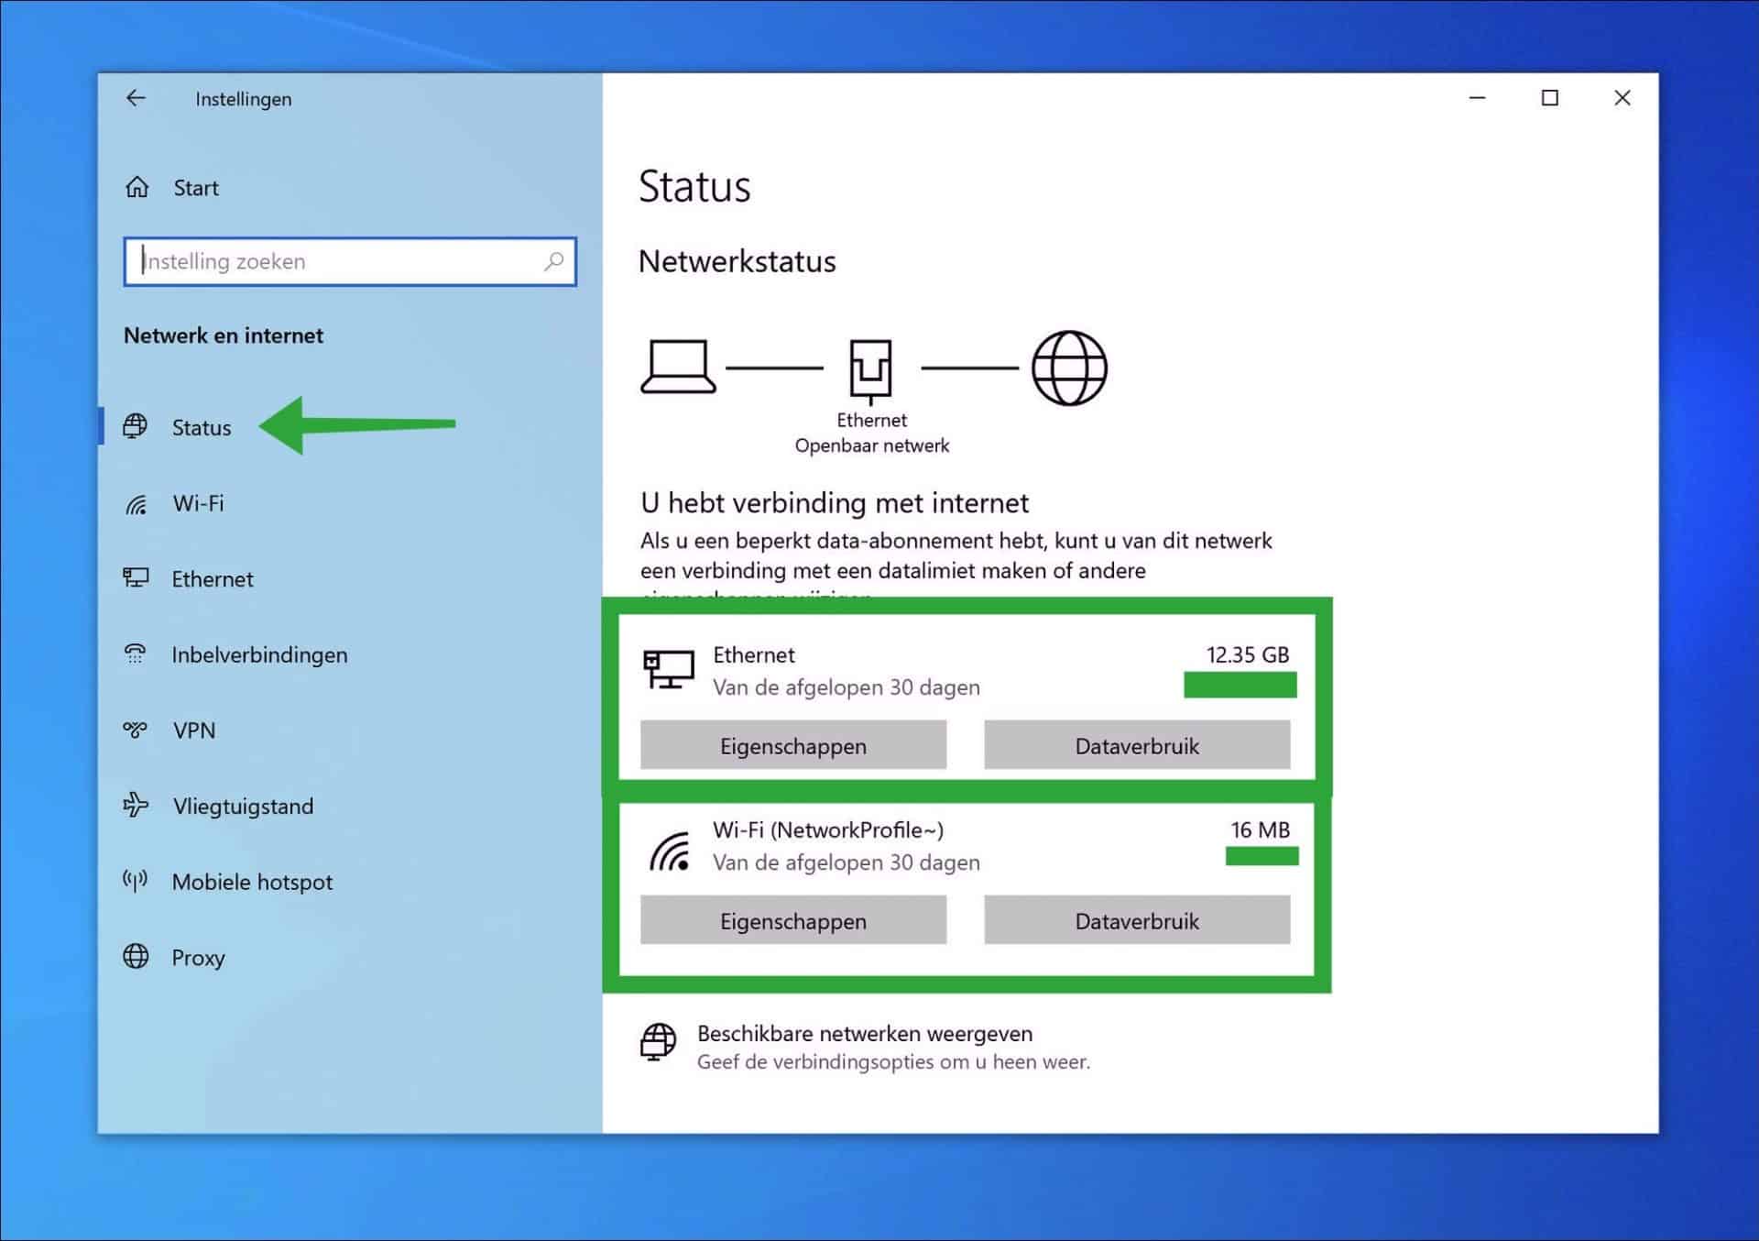Click the Inbelverbindingen phone icon
The height and width of the screenshot is (1241, 1759).
tap(136, 654)
